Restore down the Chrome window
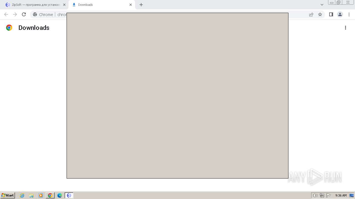 pyautogui.click(x=339, y=2)
